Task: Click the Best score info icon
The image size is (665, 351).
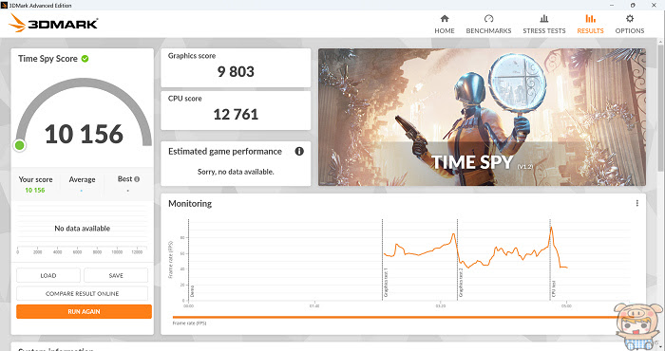Action: pos(137,179)
